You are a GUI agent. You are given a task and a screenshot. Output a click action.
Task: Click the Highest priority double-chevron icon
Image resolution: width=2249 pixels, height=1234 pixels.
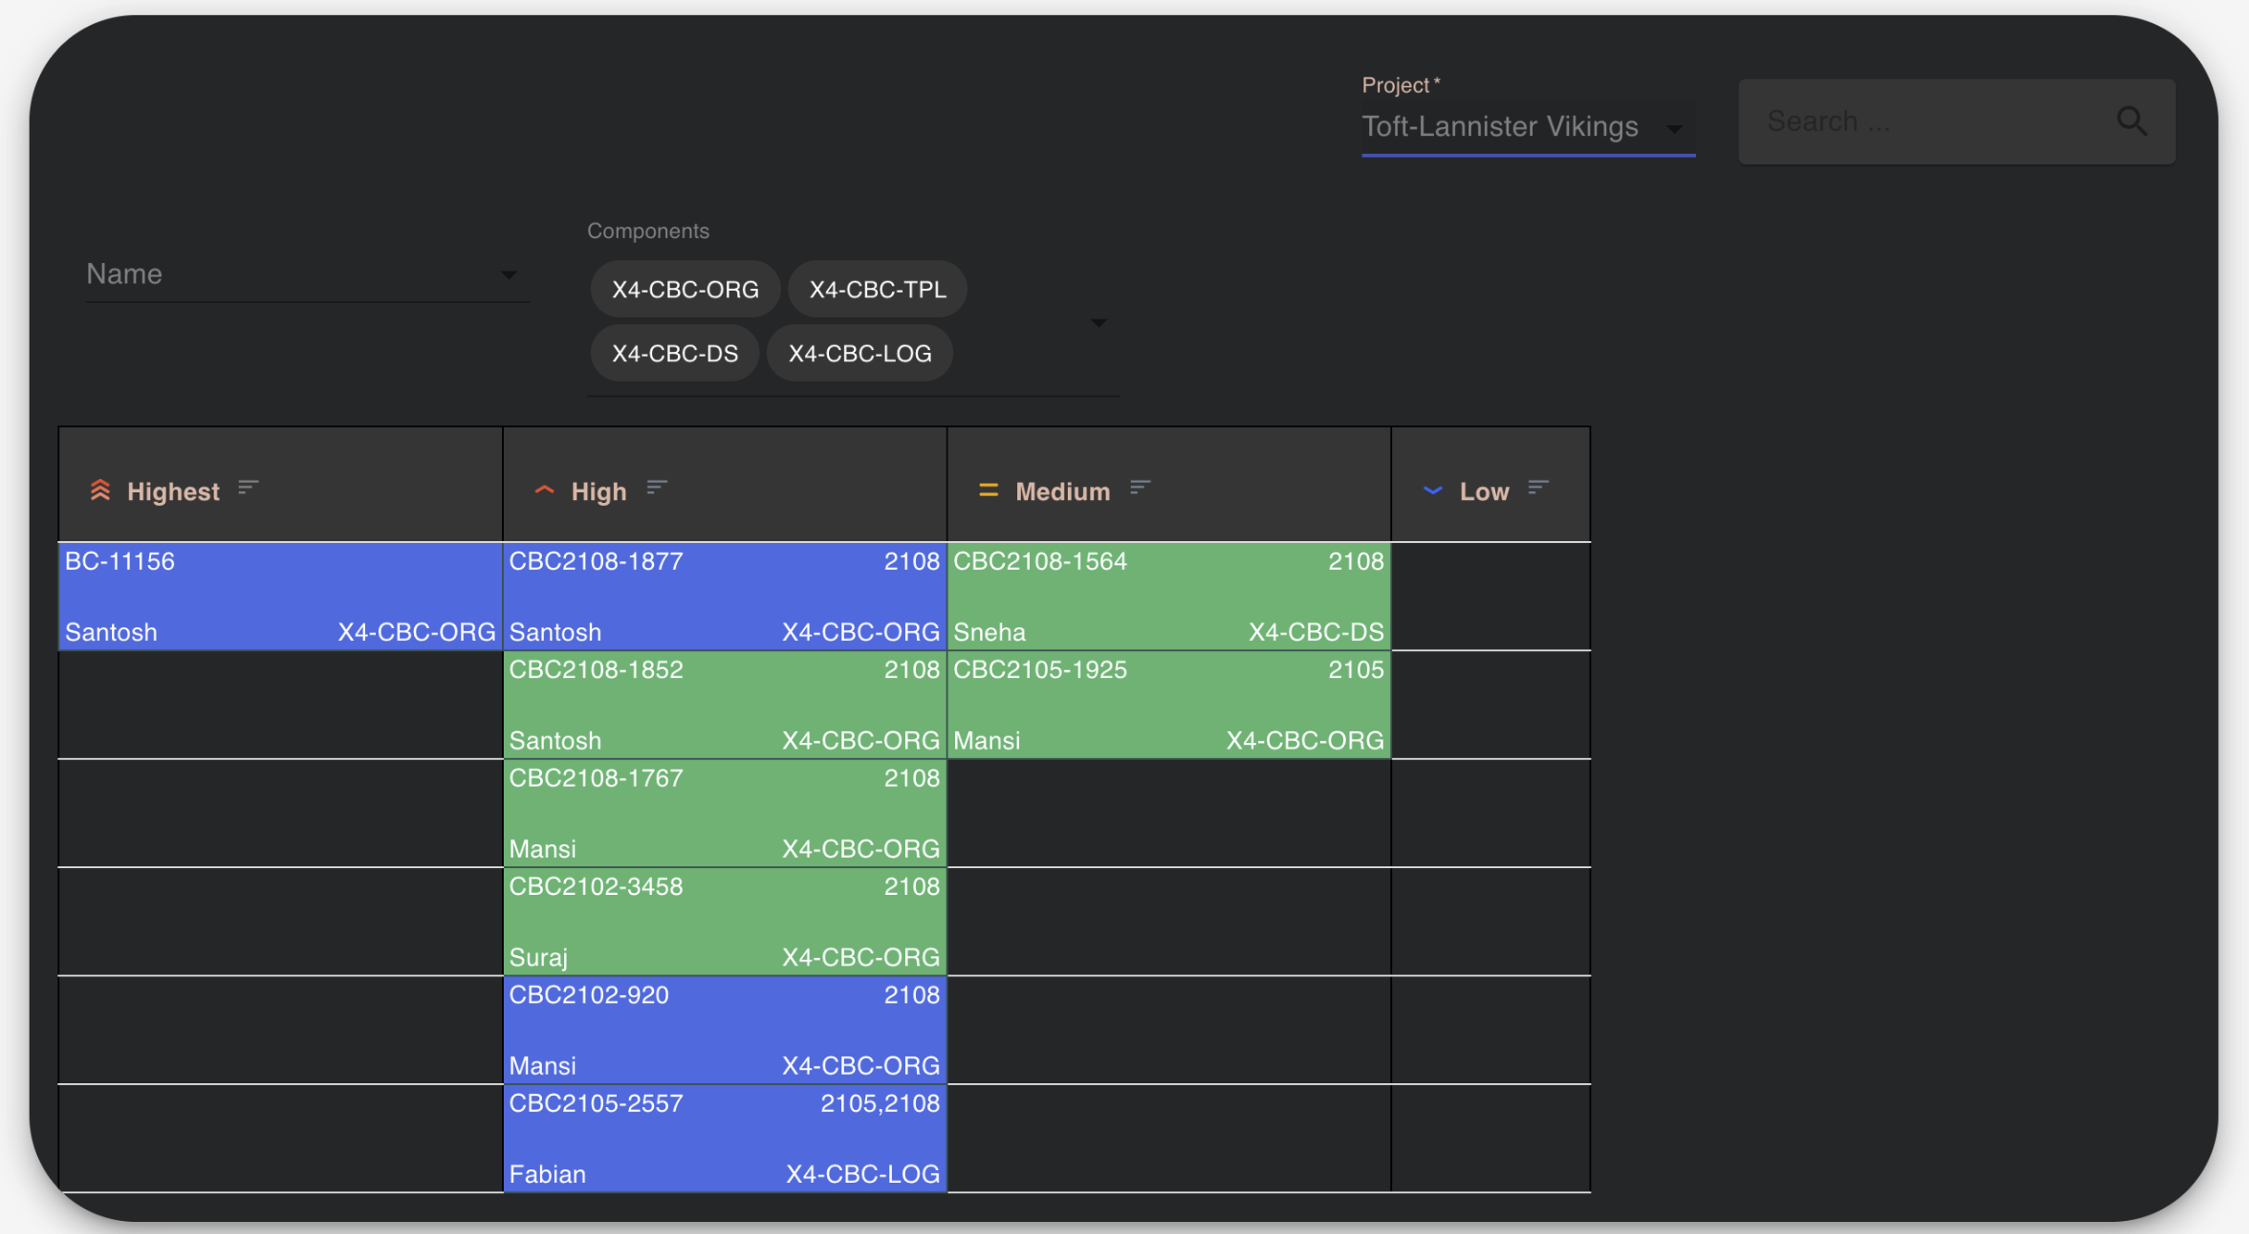pos(101,490)
